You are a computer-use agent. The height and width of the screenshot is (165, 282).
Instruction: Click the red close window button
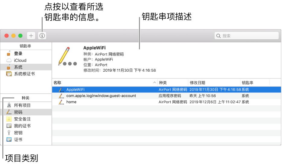pyautogui.click(x=7, y=36)
